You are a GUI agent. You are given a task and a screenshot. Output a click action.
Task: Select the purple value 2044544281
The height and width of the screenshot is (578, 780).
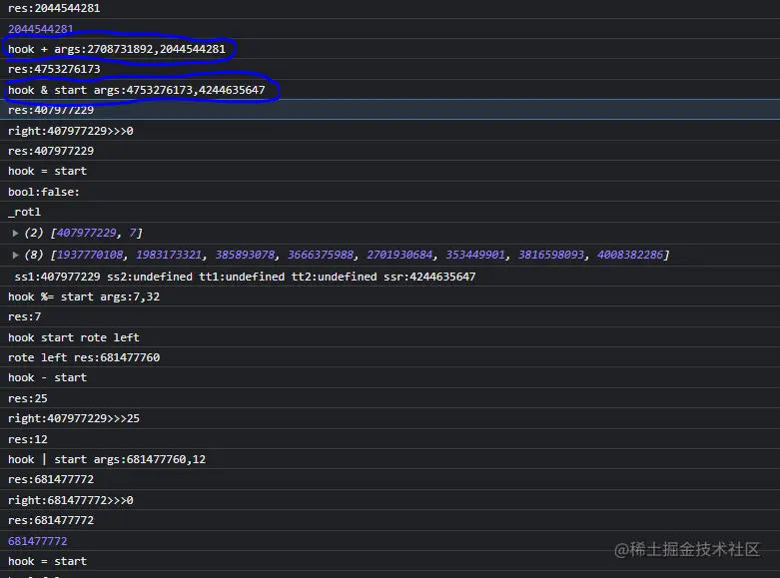coord(40,29)
